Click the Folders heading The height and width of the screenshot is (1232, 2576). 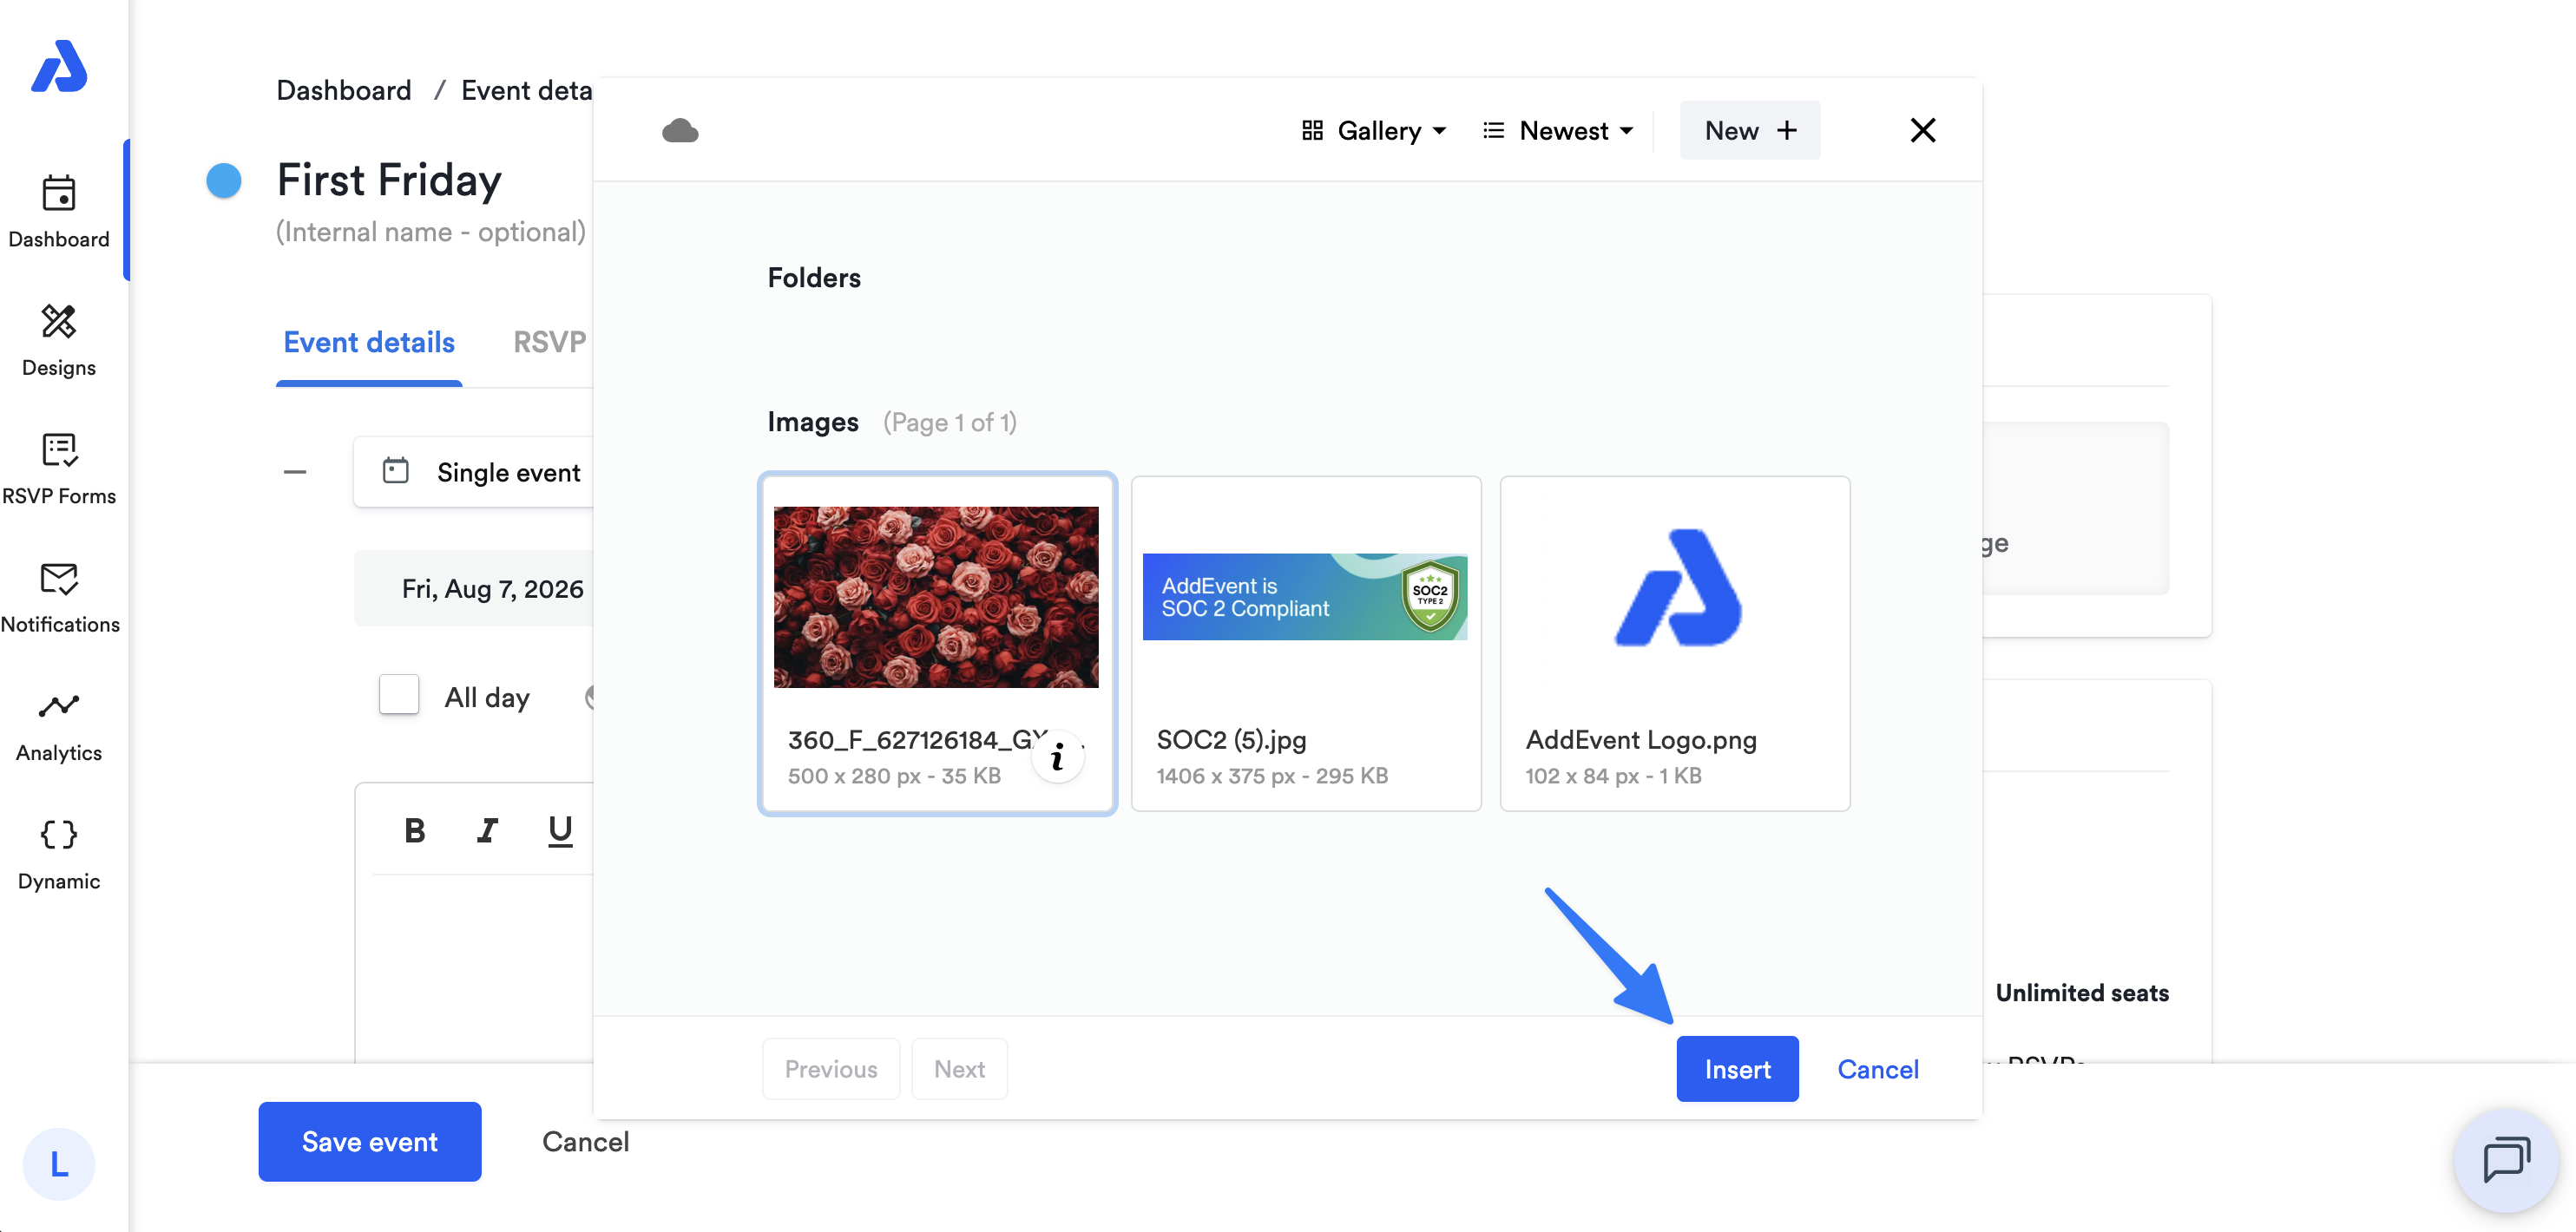(814, 278)
